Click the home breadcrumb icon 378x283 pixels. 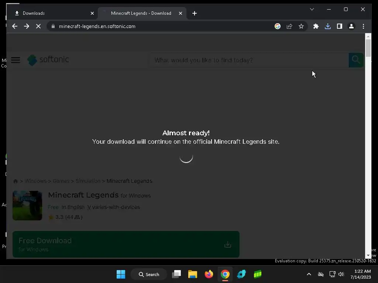(x=16, y=181)
